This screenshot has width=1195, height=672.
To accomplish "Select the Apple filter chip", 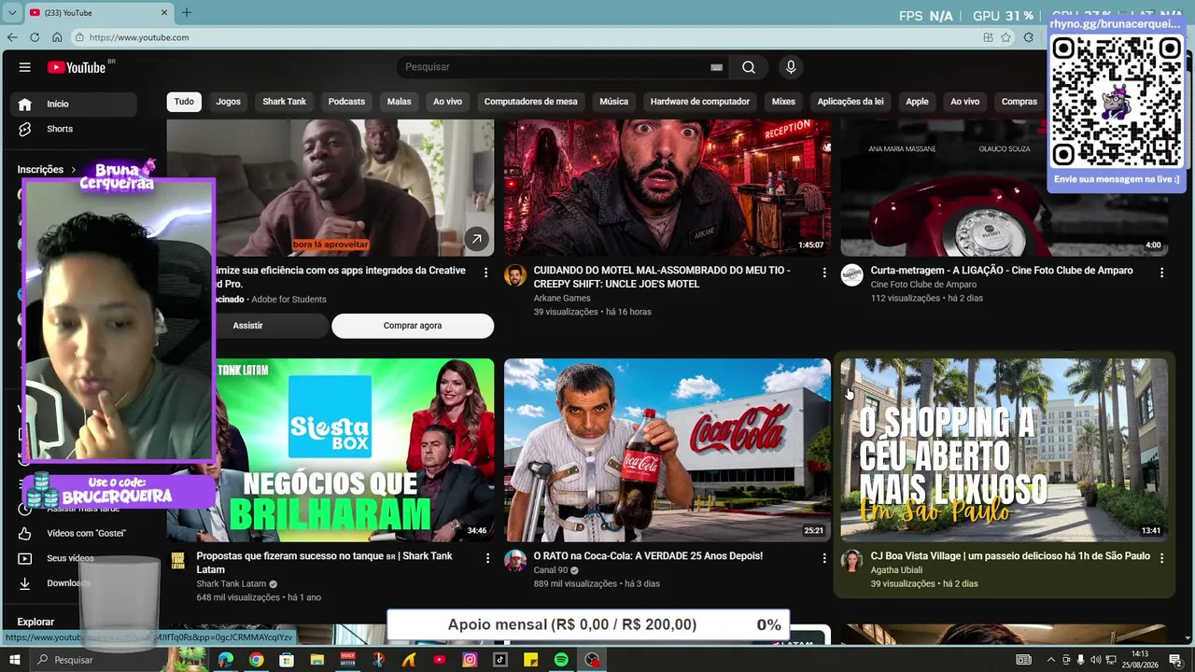I will (917, 102).
